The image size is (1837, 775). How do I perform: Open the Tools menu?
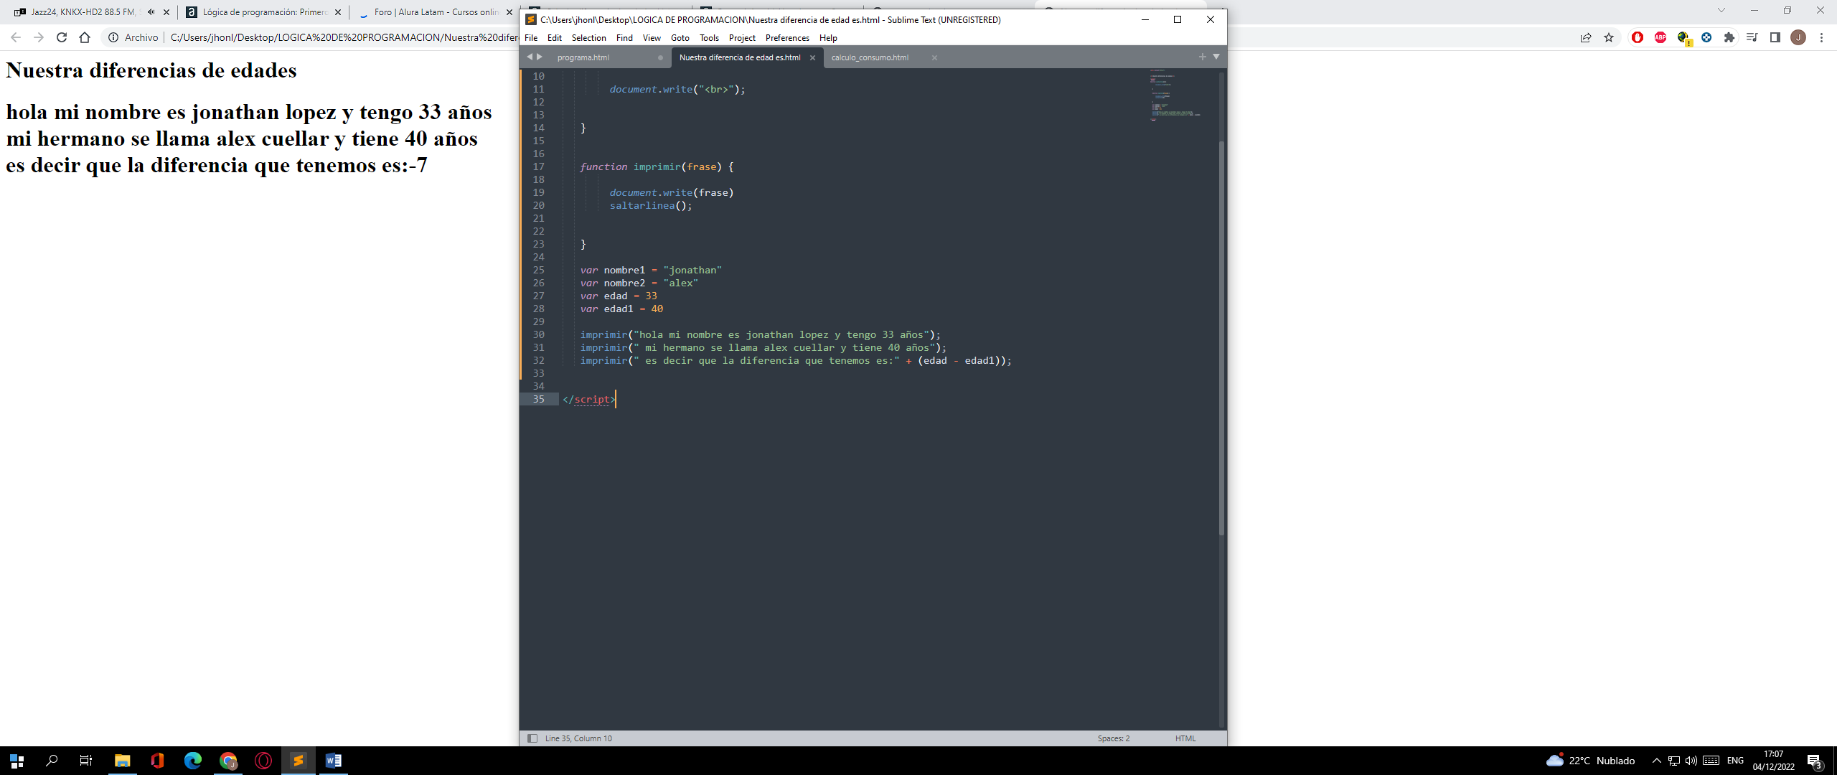(x=709, y=38)
